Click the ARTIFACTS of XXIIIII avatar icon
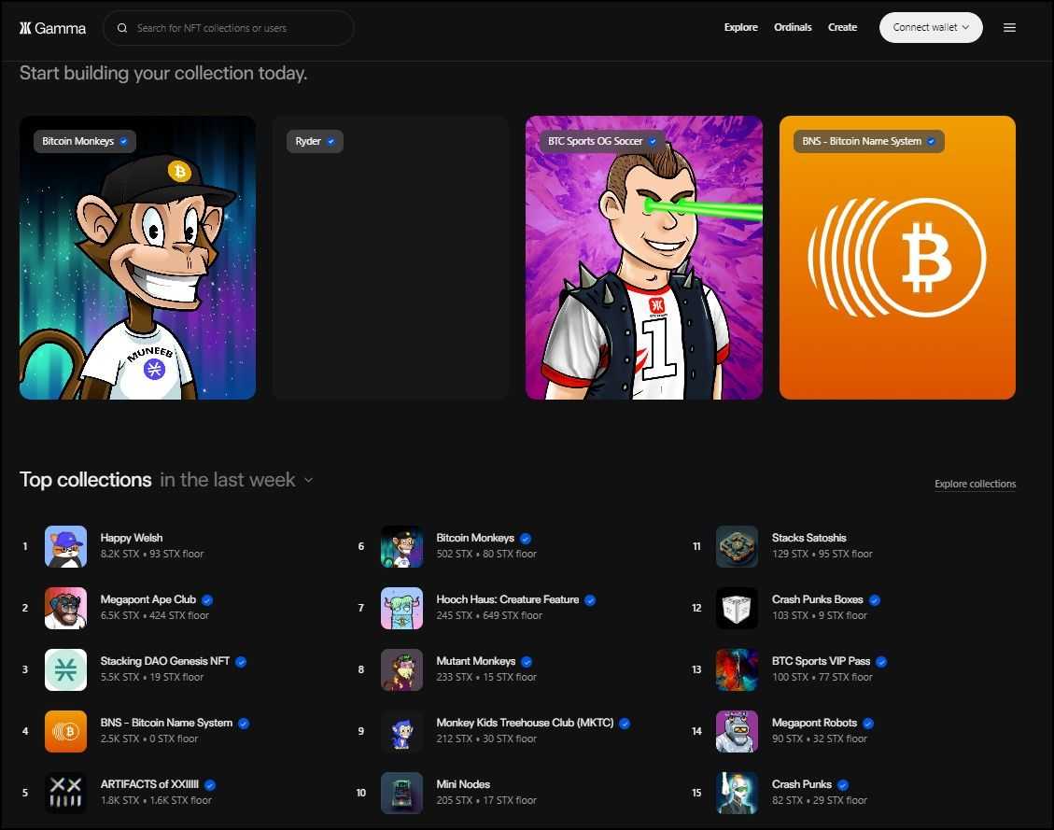This screenshot has width=1054, height=830. click(65, 793)
